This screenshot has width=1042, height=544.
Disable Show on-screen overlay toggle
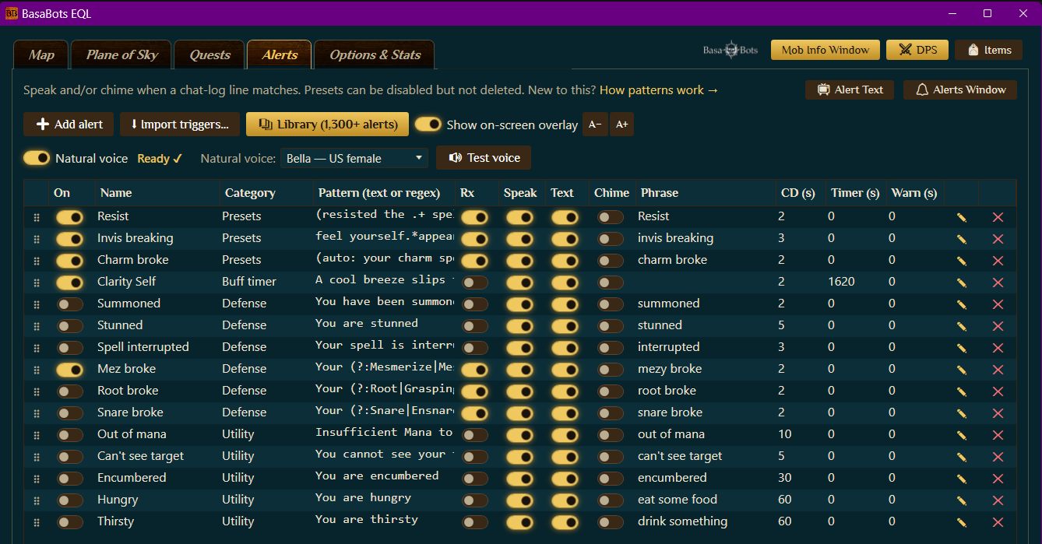click(x=428, y=125)
